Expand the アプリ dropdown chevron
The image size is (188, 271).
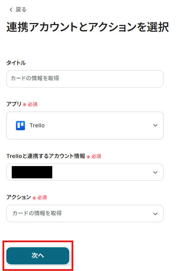(155, 125)
